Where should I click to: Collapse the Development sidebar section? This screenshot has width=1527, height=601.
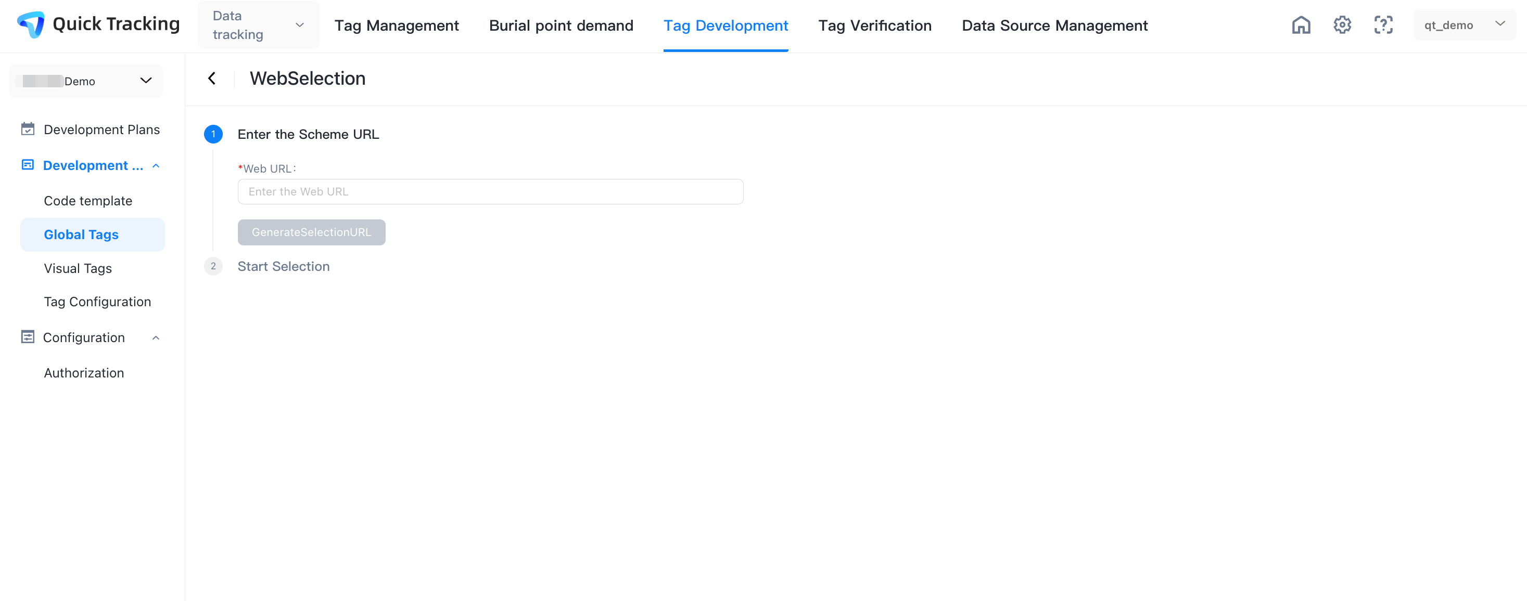tap(156, 166)
